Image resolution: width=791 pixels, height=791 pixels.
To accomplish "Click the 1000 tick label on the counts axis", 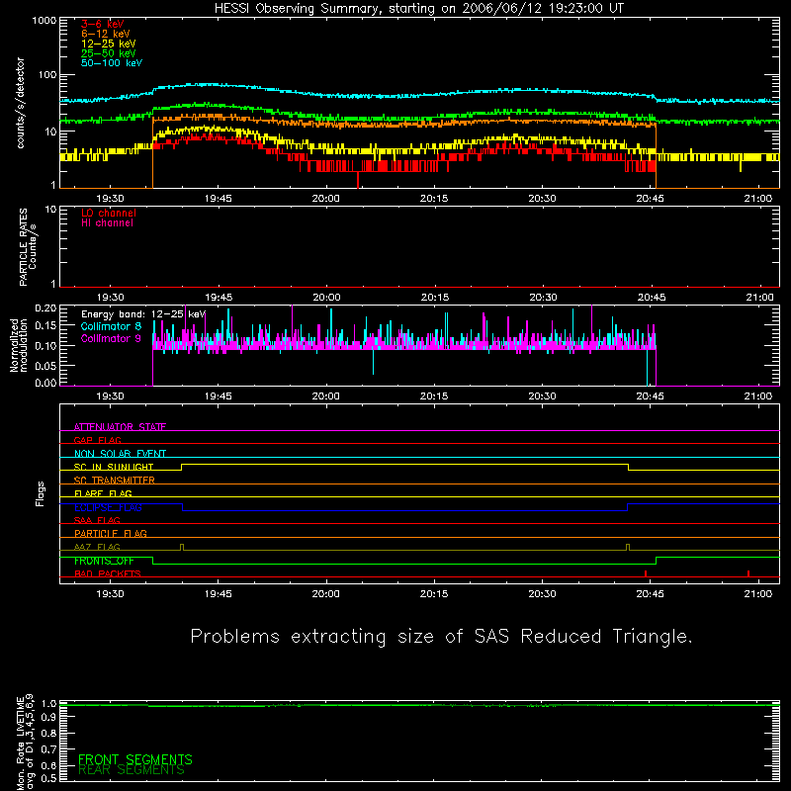I will point(44,20).
